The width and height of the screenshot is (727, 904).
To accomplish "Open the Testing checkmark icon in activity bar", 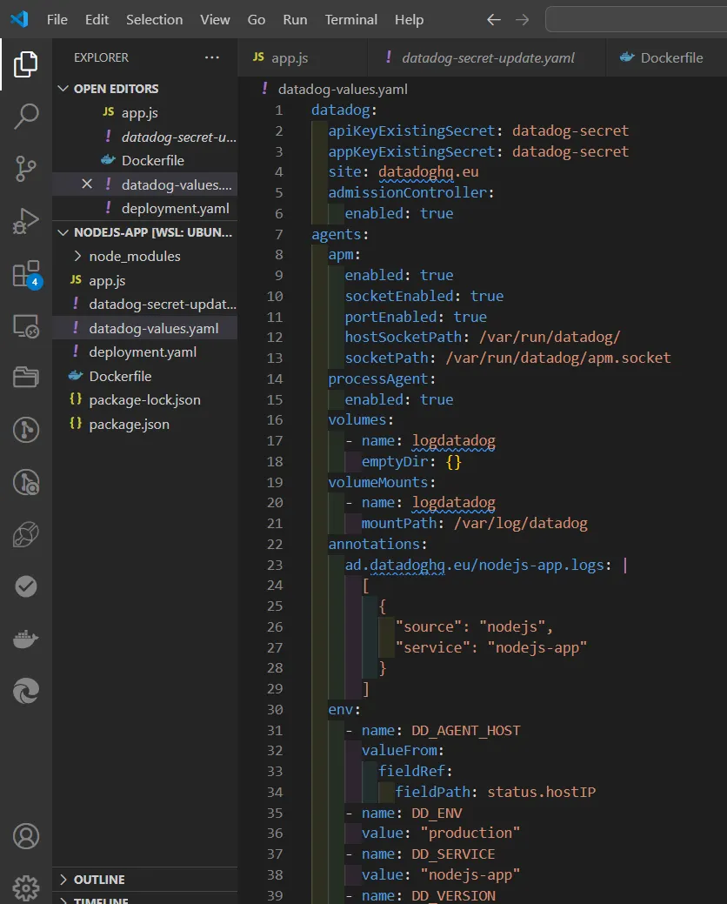I will [x=26, y=586].
